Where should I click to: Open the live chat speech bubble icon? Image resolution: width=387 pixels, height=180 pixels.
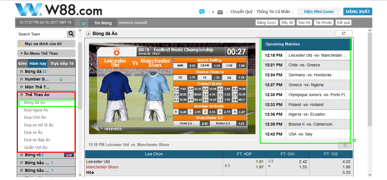pos(202,12)
